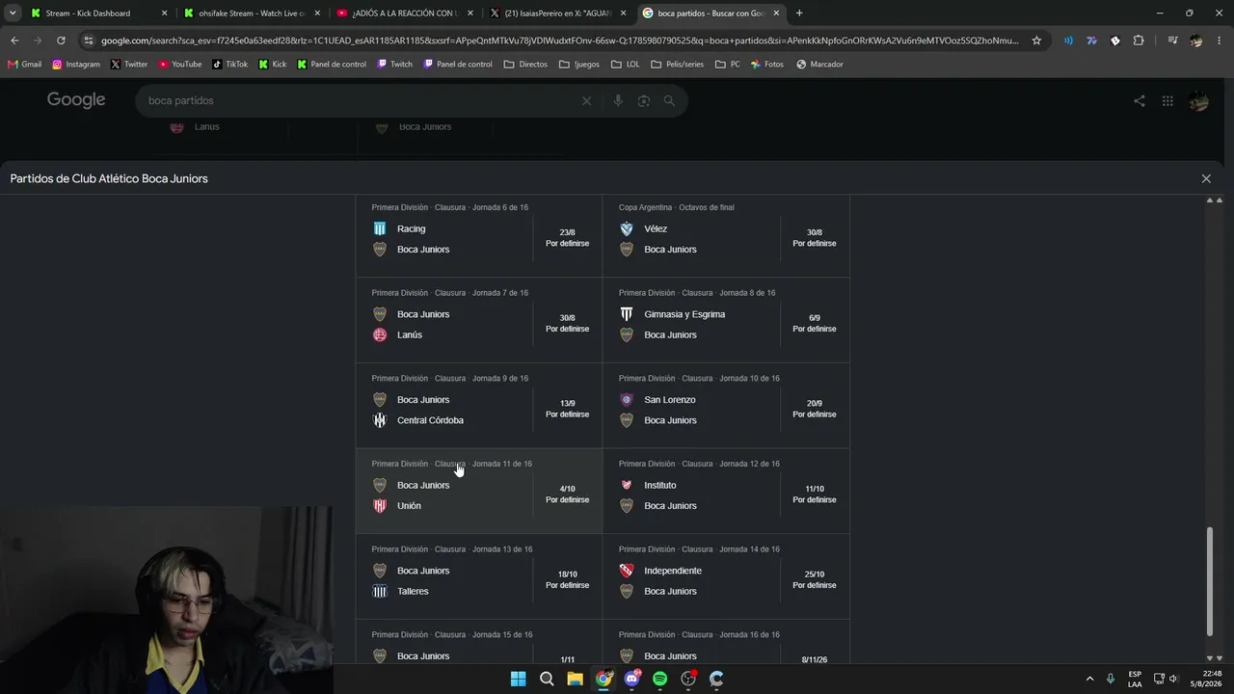Click the Lanús club crest

(380, 334)
